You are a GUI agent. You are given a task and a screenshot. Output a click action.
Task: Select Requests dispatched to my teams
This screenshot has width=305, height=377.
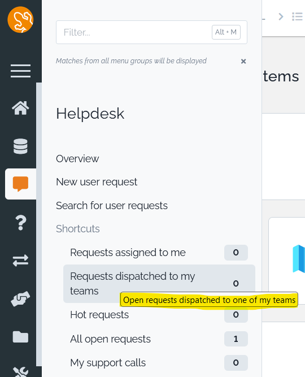point(159,284)
